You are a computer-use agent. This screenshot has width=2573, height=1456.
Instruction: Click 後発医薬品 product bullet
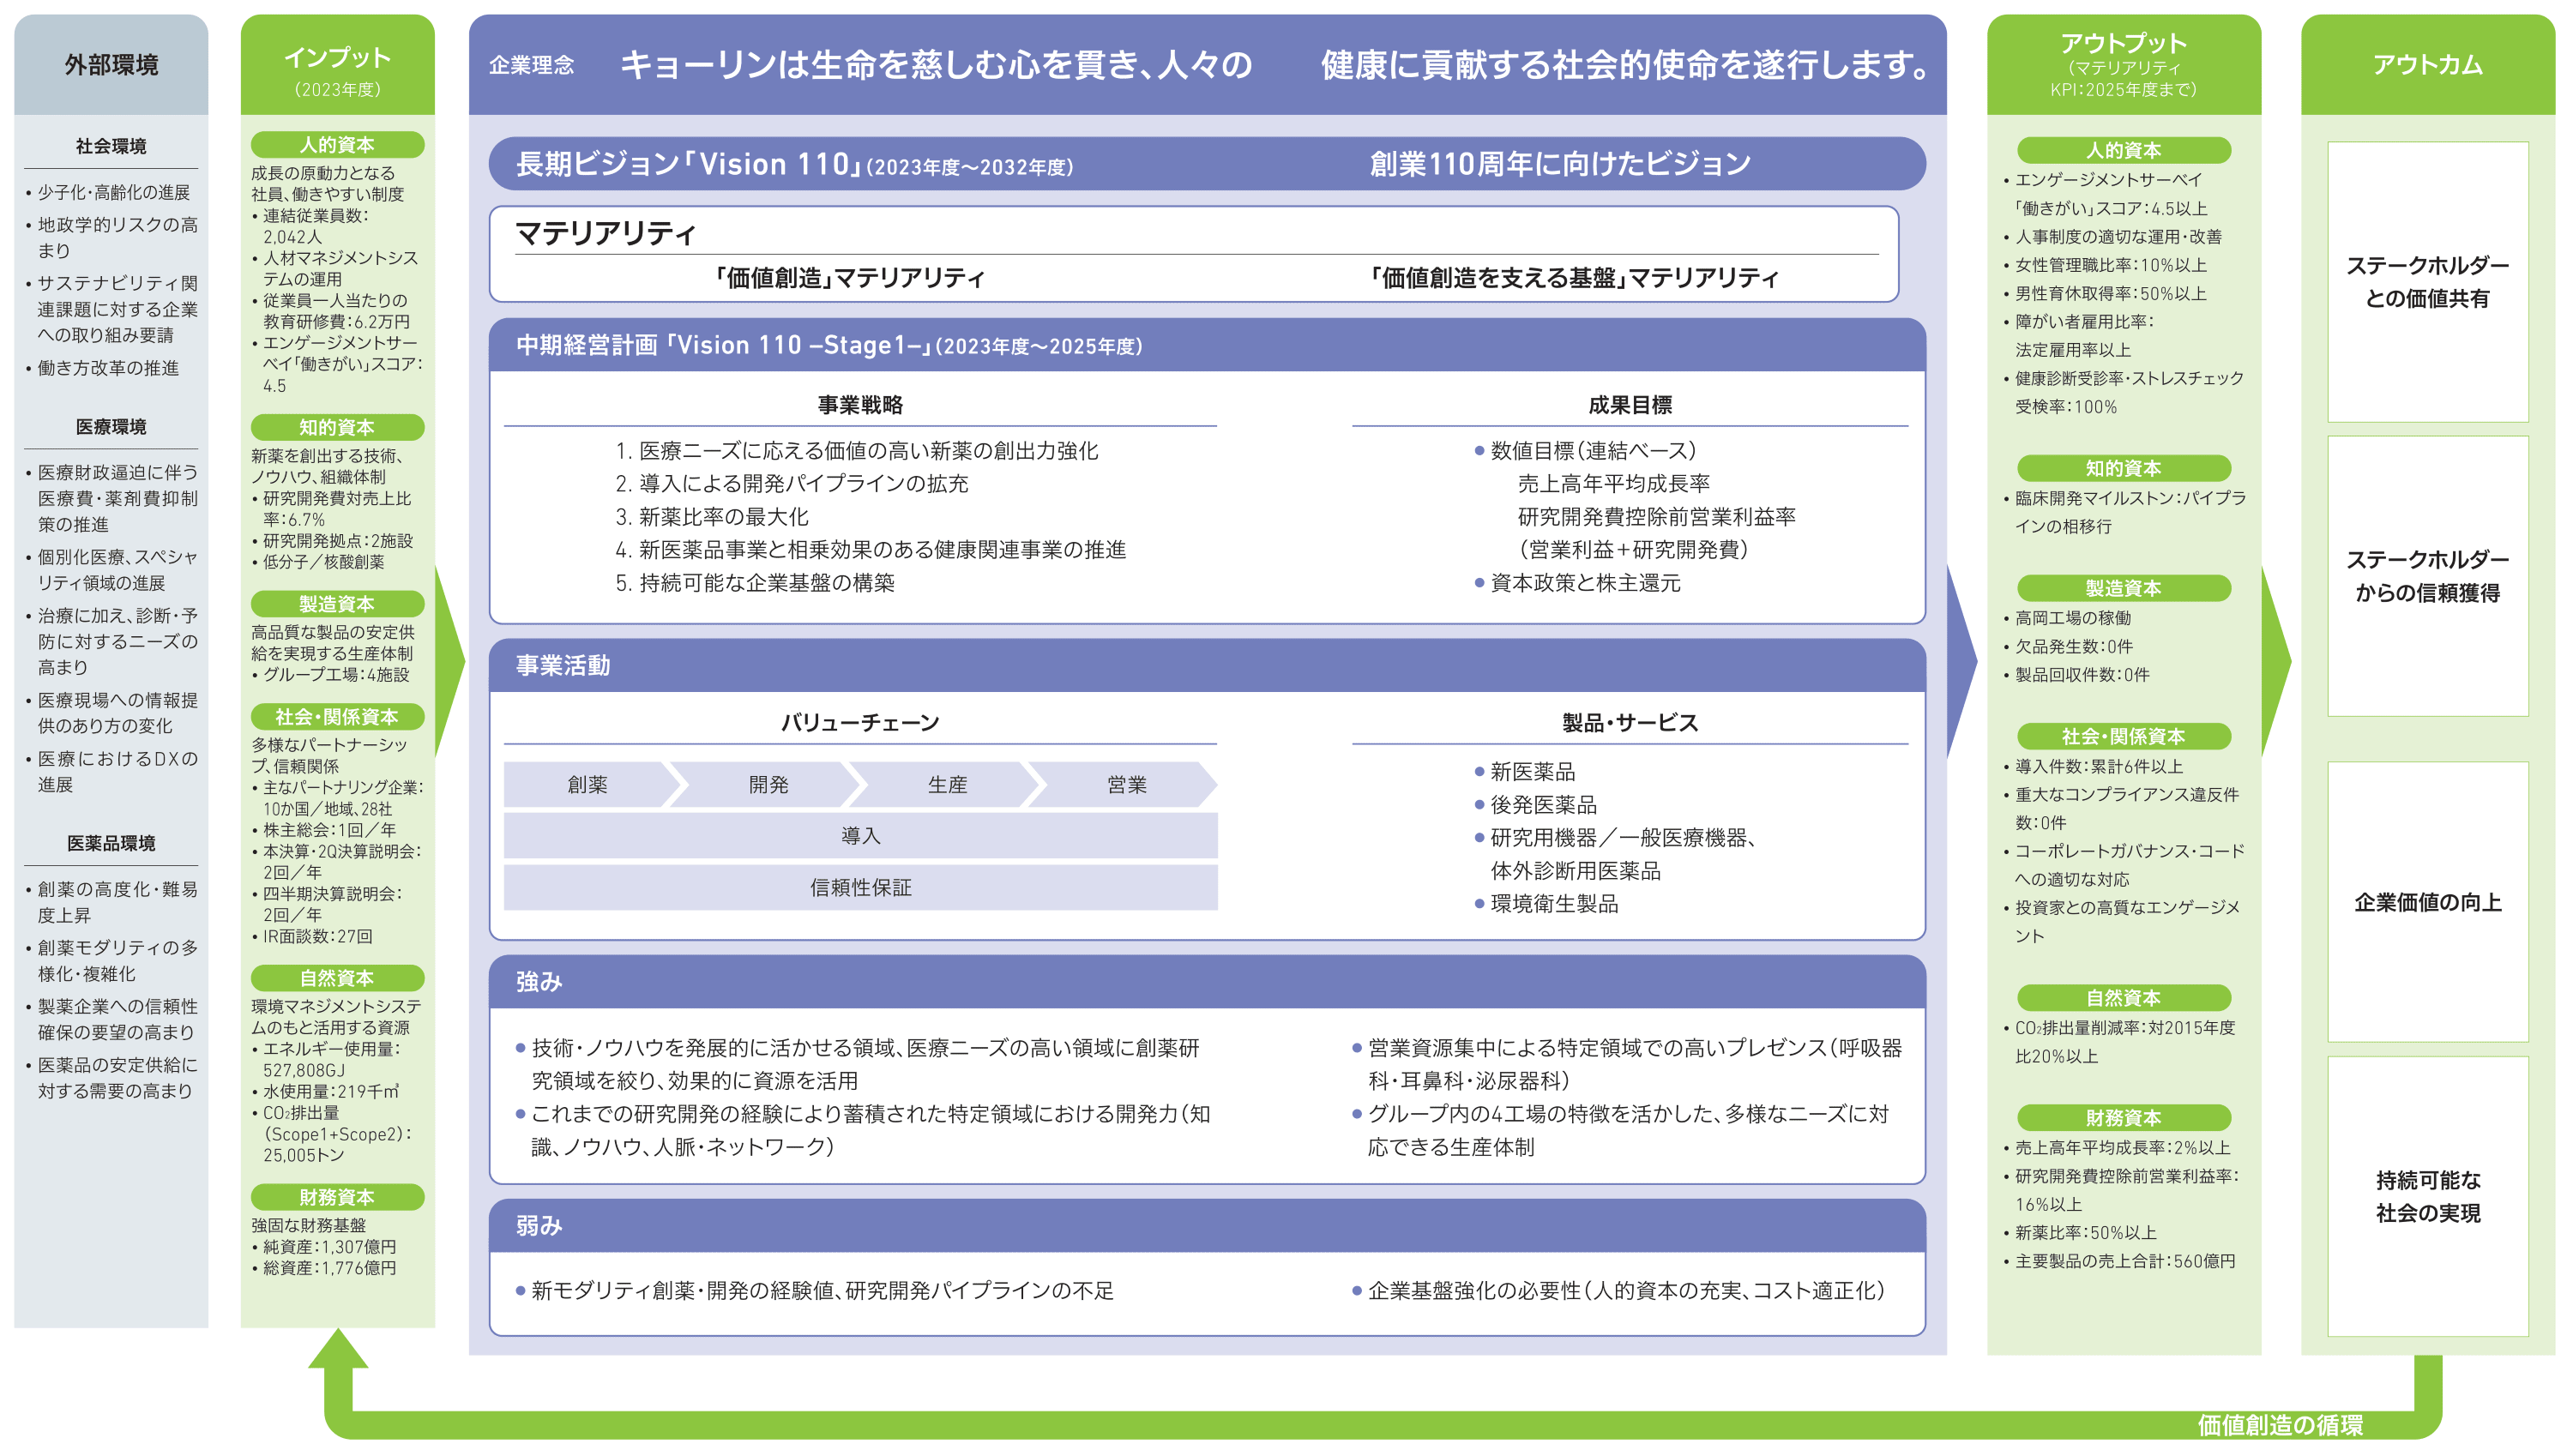click(x=1535, y=805)
